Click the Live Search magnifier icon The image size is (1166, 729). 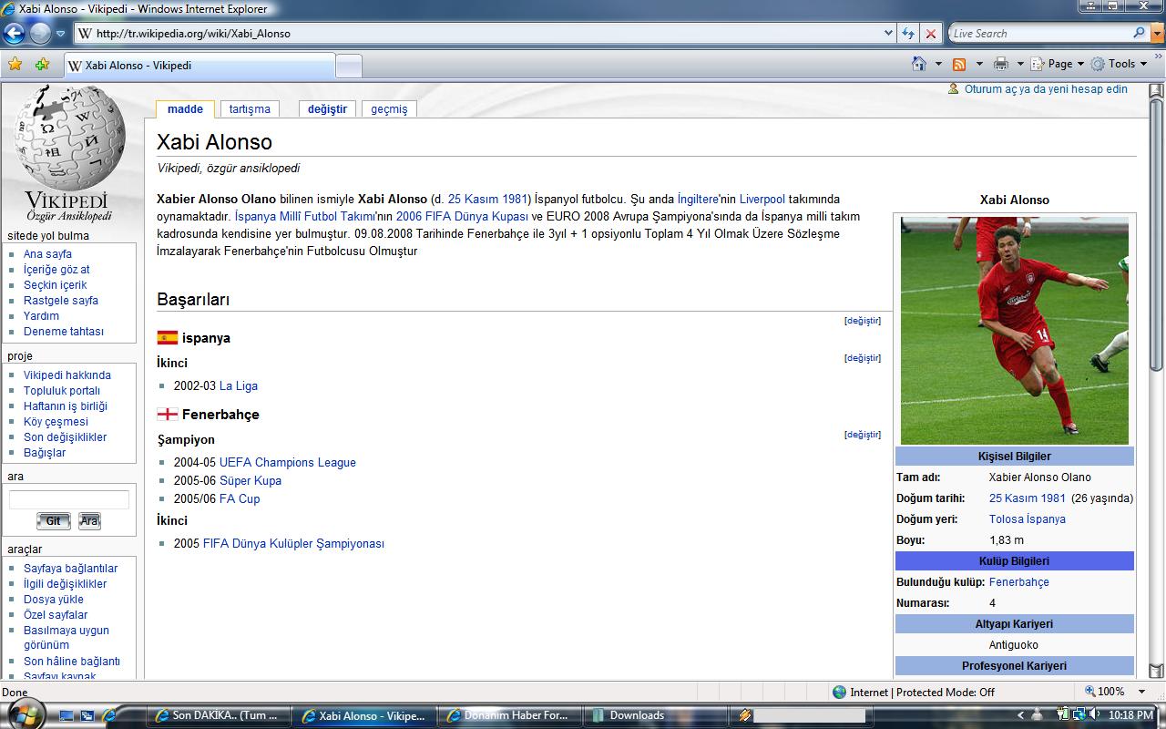[x=1140, y=33]
